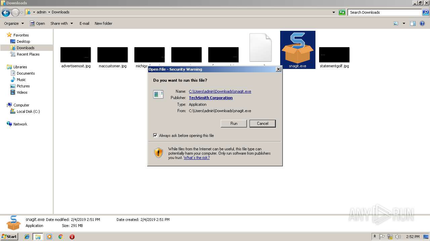Open the Share with menu

point(61,23)
